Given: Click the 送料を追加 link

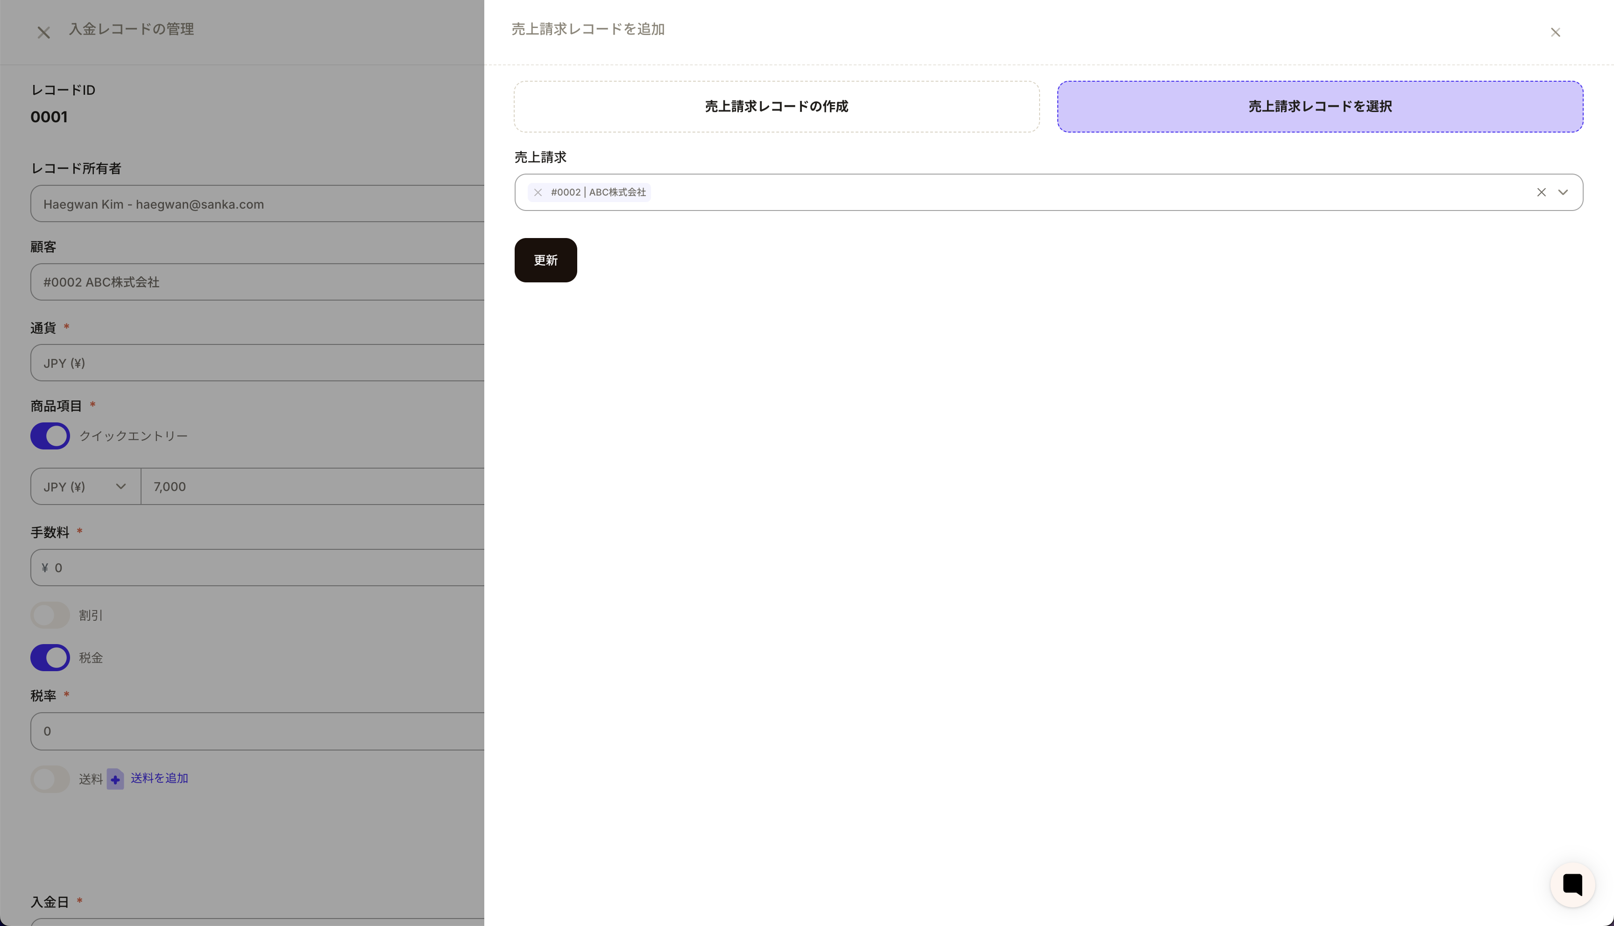Looking at the screenshot, I should 159,778.
